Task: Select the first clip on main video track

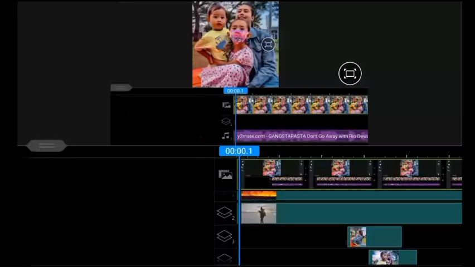Action: click(274, 174)
